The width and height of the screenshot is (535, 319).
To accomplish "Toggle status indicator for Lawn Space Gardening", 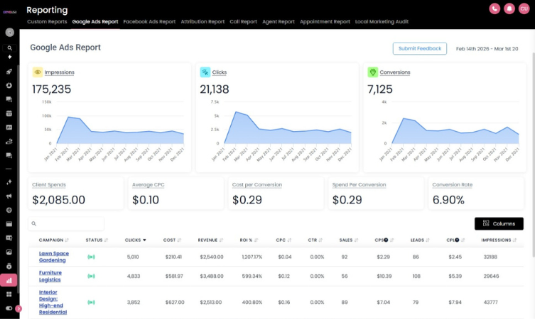I will tap(91, 257).
